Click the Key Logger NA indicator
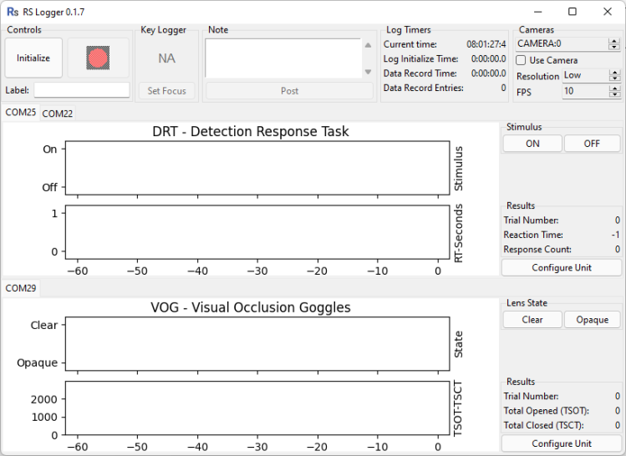Viewport: 626px width, 456px height. pos(166,58)
